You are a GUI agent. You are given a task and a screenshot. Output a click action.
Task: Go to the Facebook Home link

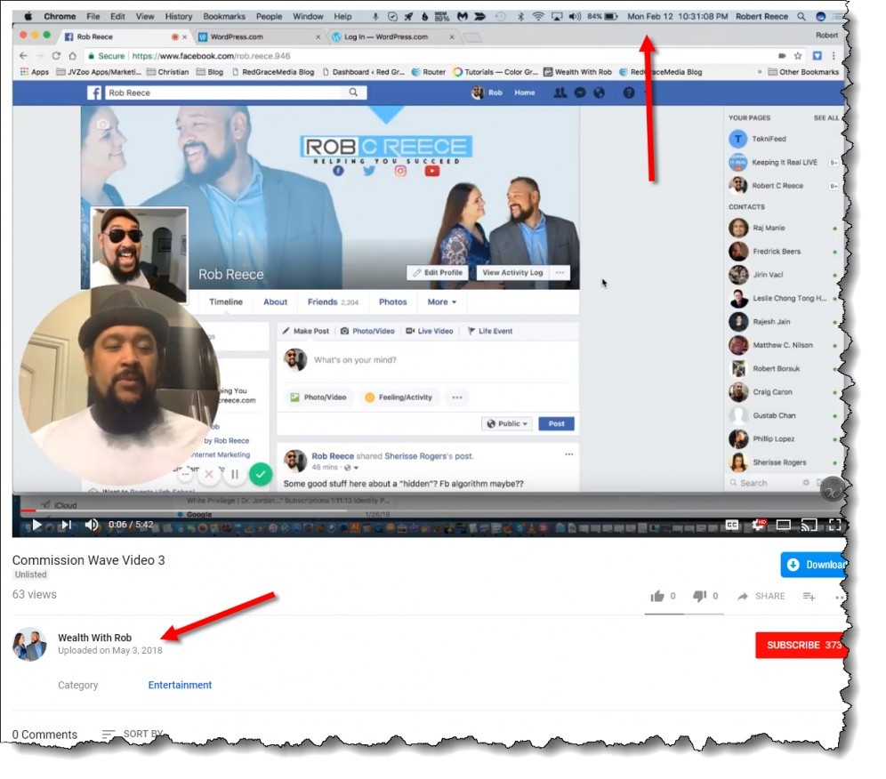[x=524, y=92]
